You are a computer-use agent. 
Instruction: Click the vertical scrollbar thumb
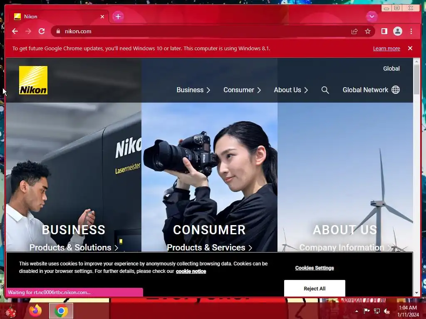point(416,80)
